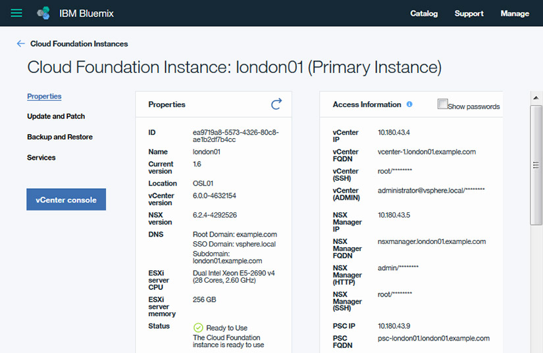Switch to Backup and Restore section
543x353 pixels.
click(60, 137)
